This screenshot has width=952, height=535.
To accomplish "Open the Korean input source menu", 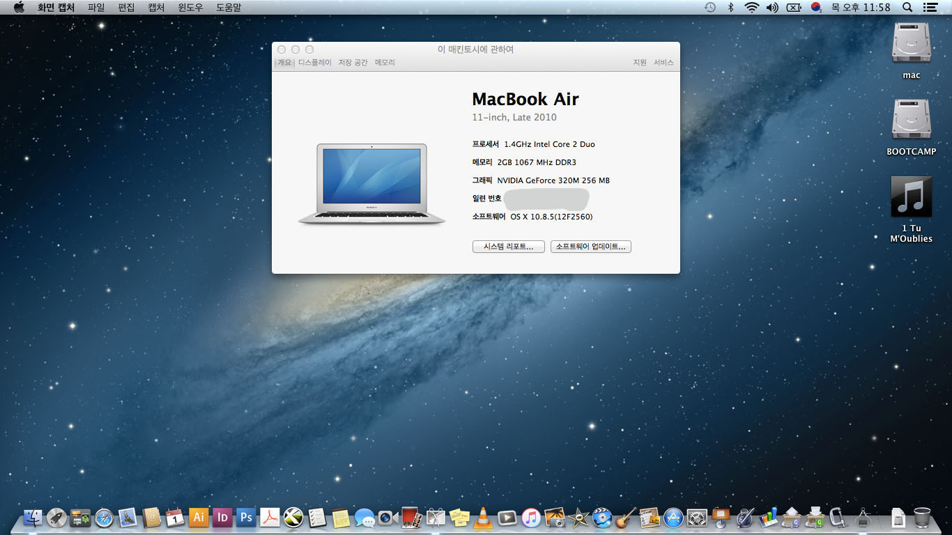I will click(816, 8).
